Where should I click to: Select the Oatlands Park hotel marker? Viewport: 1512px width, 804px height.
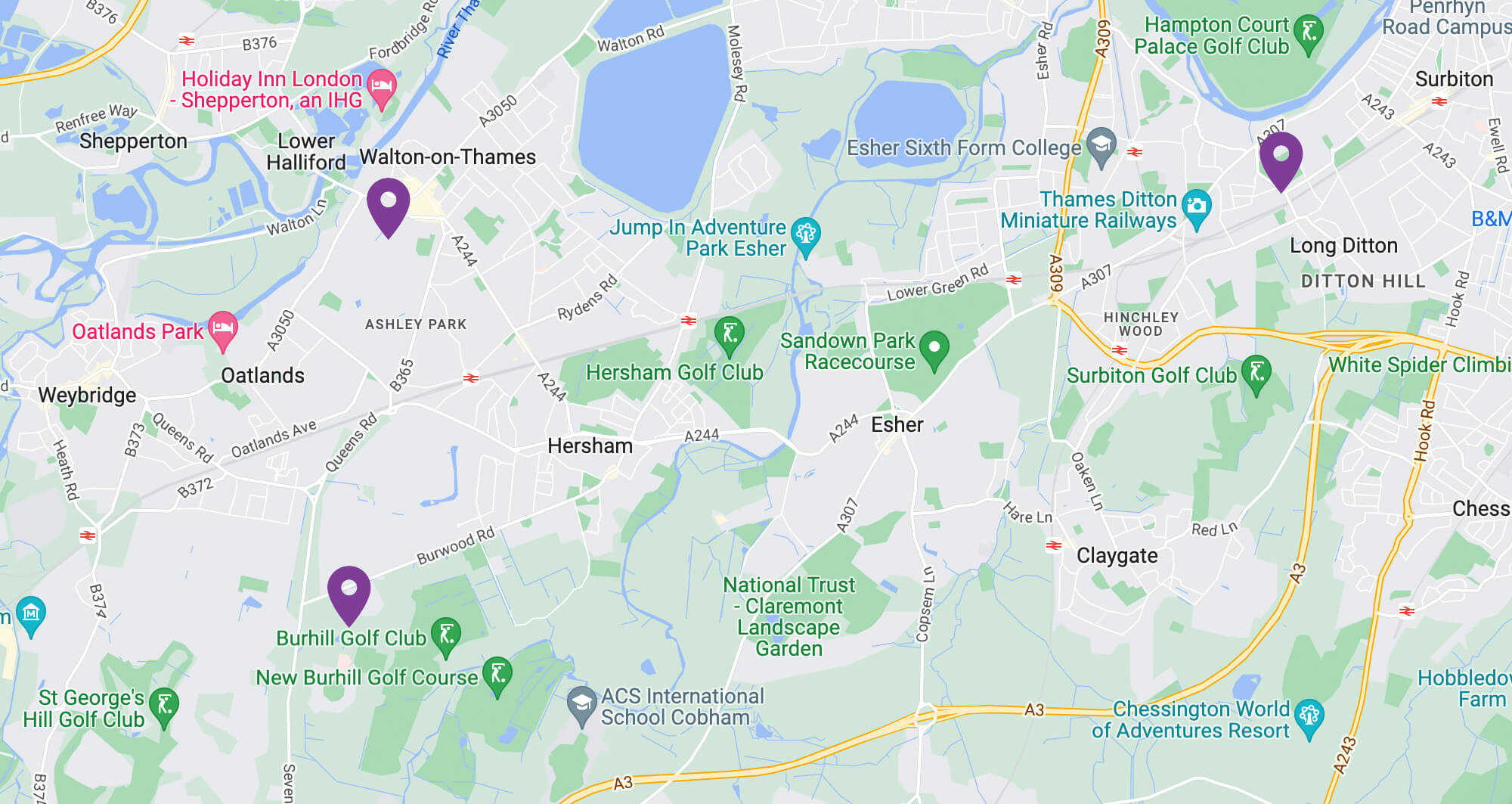[223, 331]
